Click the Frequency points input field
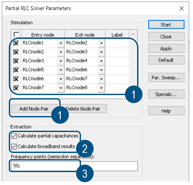 74,166
